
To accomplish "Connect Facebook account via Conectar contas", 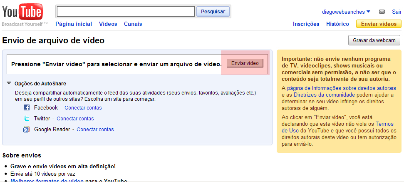I will pyautogui.click(x=83, y=108).
